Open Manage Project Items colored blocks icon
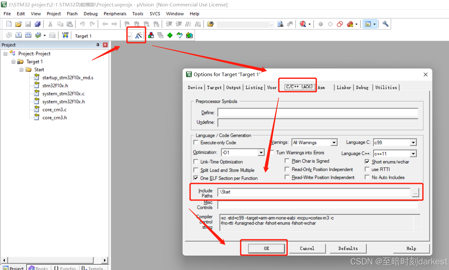 click(151, 35)
